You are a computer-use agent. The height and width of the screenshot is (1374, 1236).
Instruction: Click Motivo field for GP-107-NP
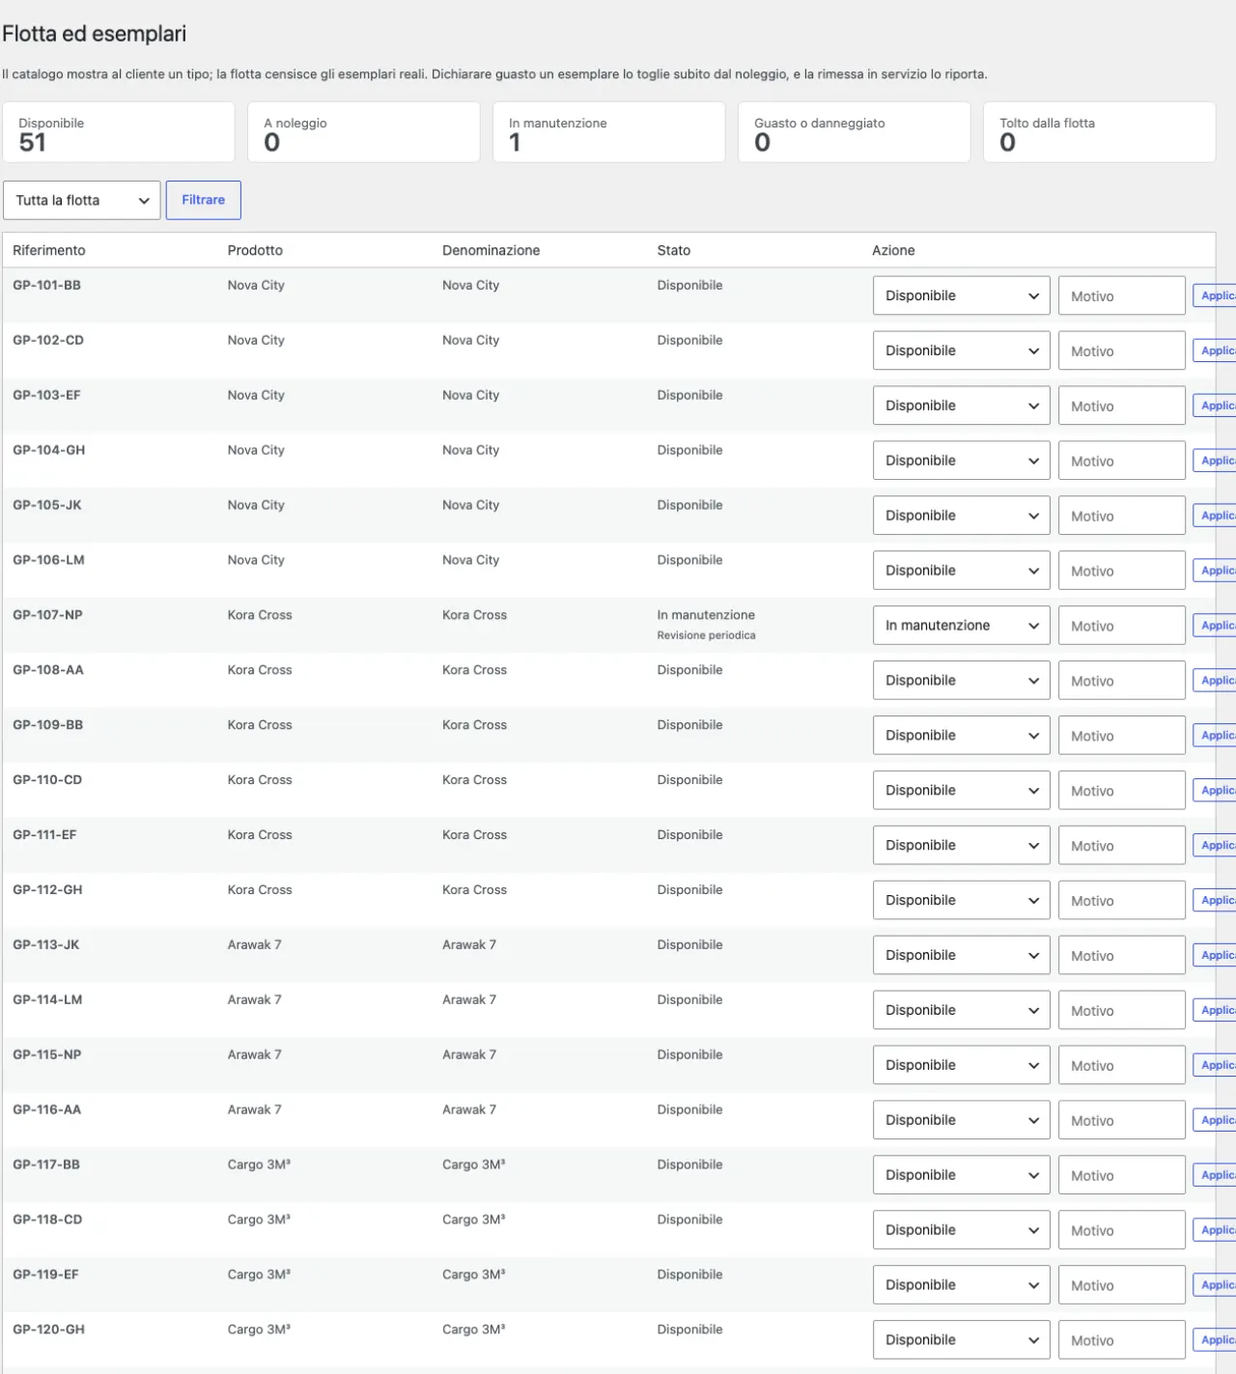1122,626
